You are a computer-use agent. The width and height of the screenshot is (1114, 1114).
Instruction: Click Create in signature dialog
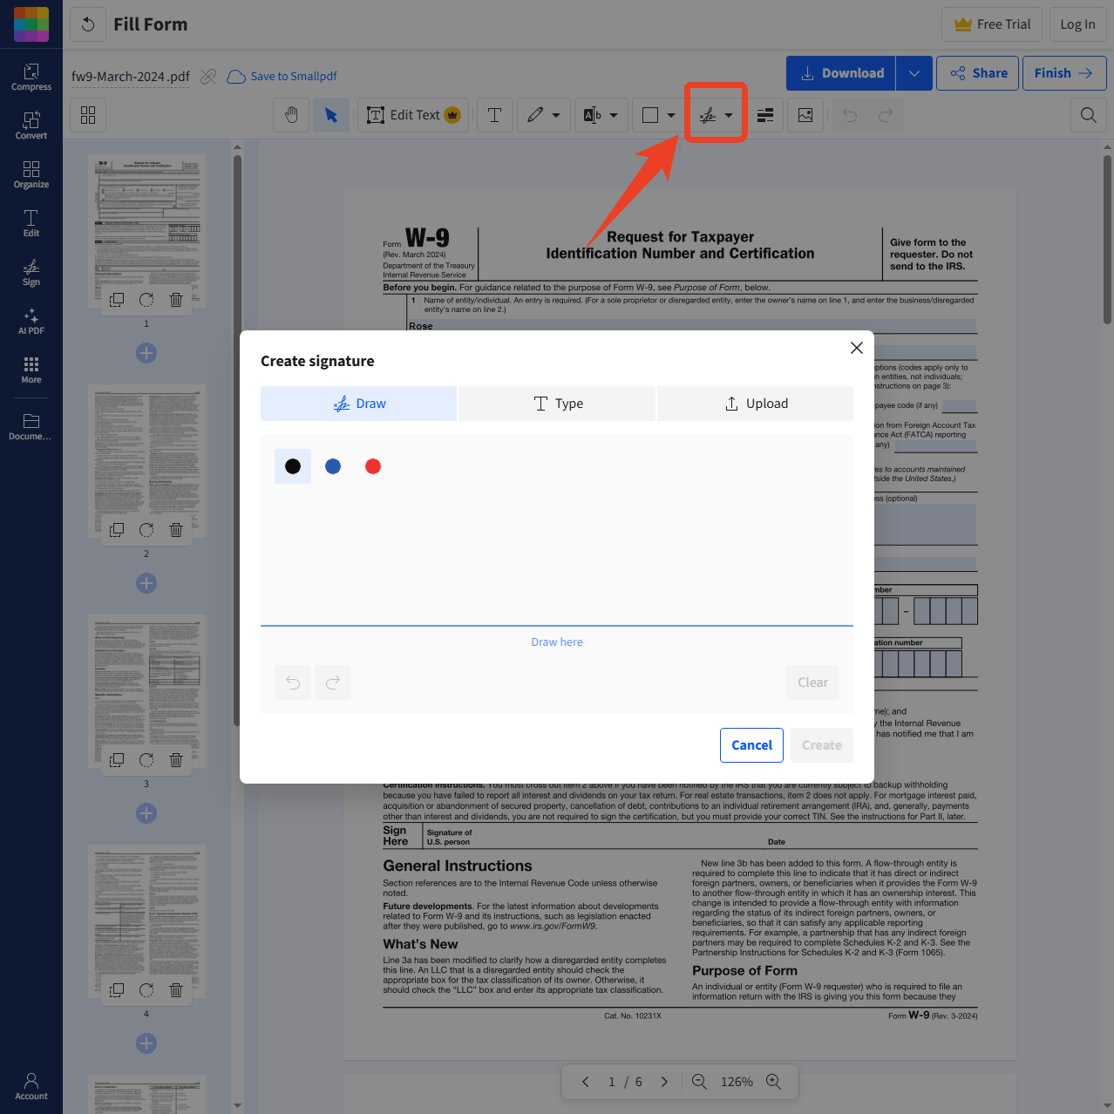coord(822,745)
